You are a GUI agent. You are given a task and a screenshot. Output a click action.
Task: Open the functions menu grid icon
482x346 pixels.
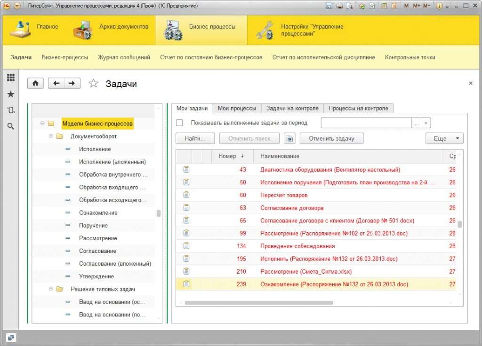[11, 78]
